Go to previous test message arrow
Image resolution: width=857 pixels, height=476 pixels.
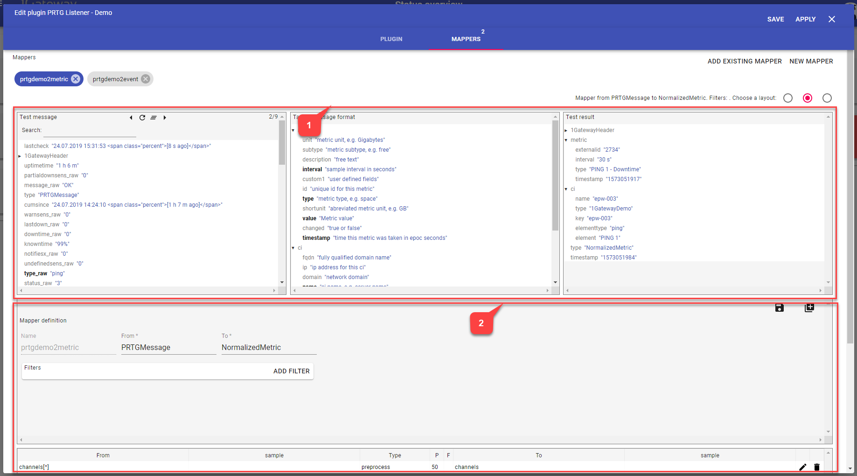(x=131, y=118)
